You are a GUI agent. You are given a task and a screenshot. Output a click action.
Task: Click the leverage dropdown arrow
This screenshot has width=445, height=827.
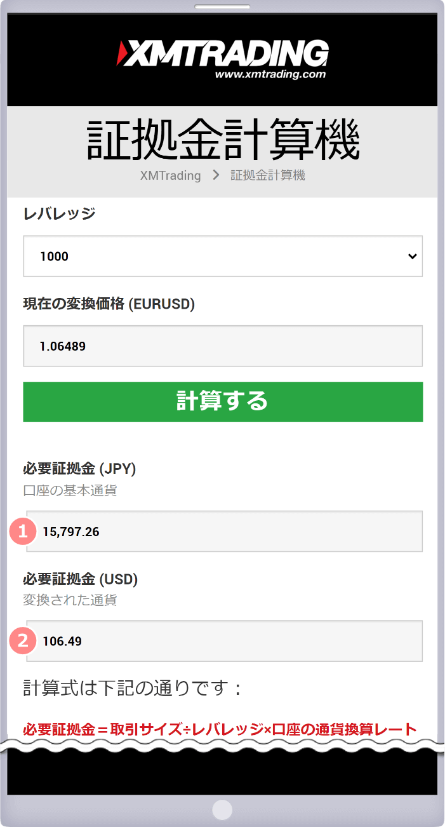point(413,257)
